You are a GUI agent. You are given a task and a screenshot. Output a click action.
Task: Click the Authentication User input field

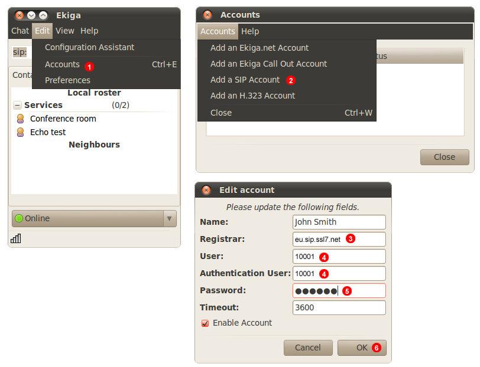pyautogui.click(x=339, y=274)
